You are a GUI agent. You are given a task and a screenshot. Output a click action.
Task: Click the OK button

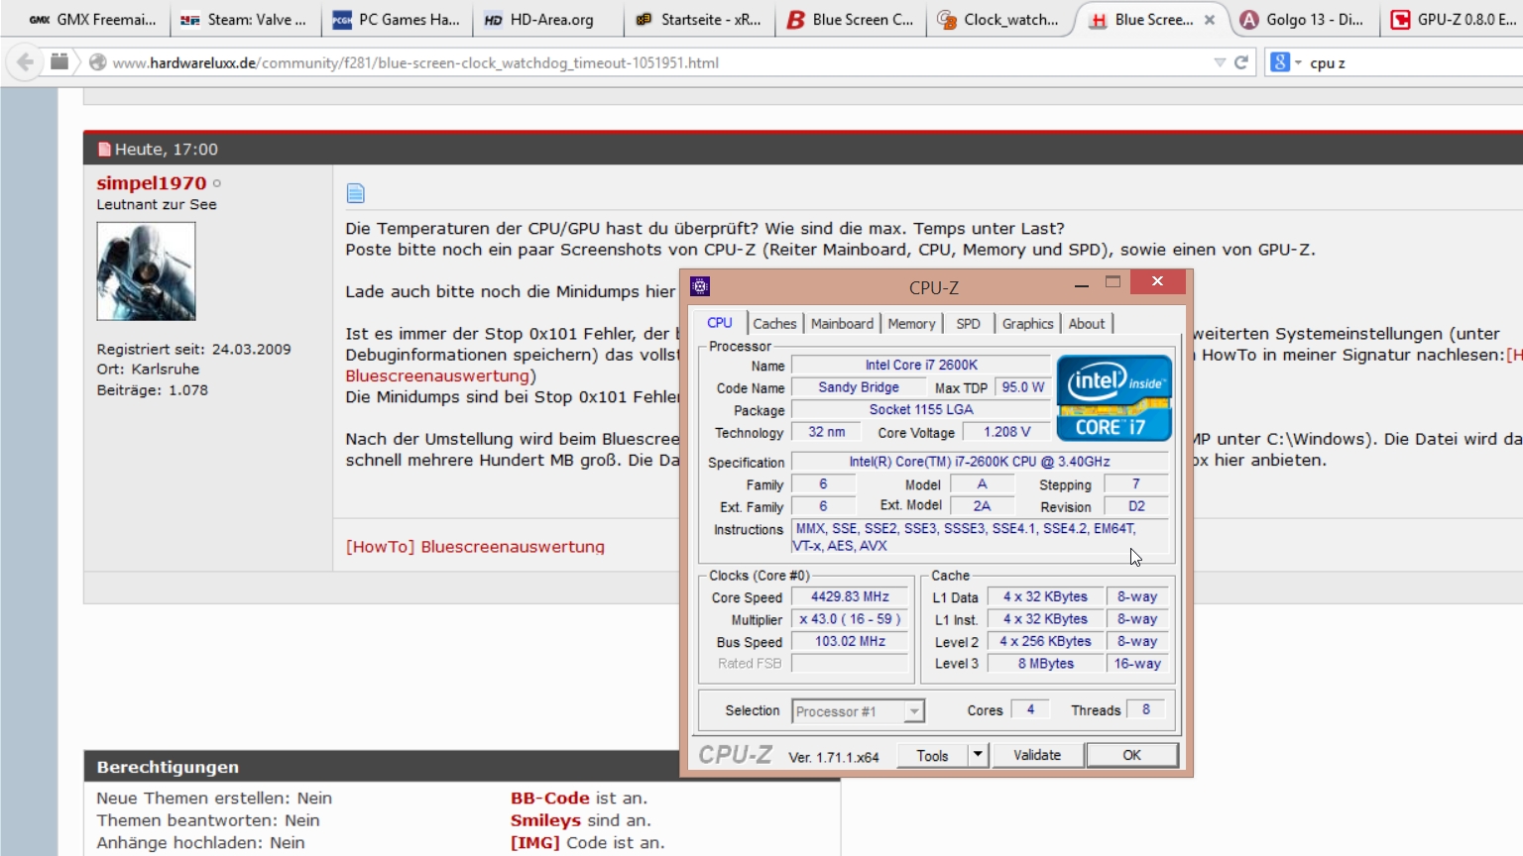click(x=1131, y=755)
